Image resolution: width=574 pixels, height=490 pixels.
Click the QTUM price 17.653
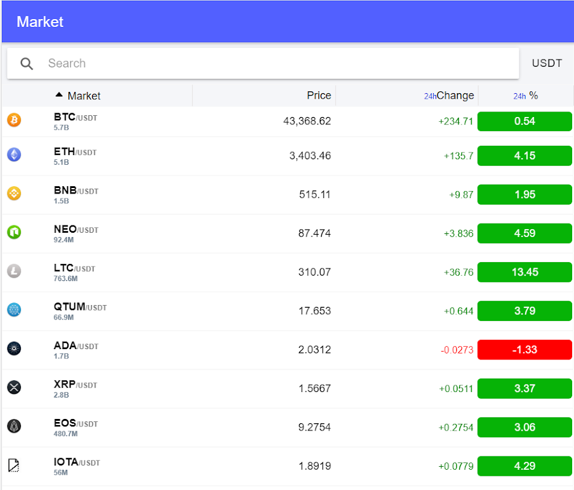pyautogui.click(x=314, y=311)
